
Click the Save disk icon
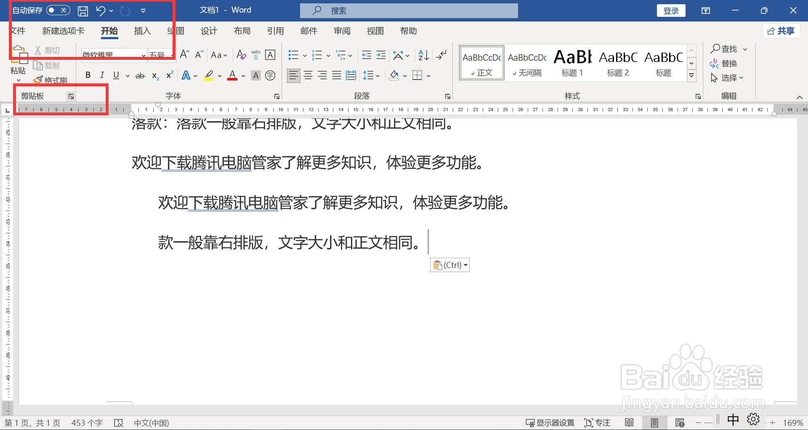[83, 11]
